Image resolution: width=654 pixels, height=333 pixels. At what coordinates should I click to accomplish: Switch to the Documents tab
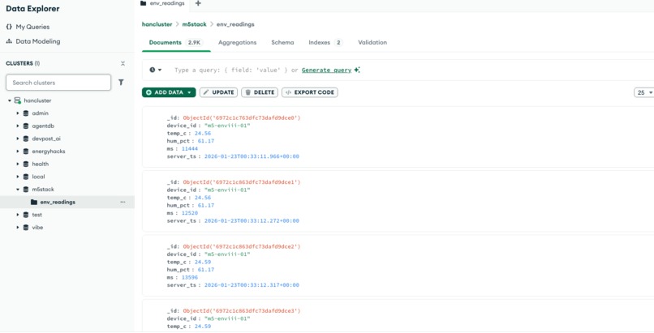[x=176, y=42]
